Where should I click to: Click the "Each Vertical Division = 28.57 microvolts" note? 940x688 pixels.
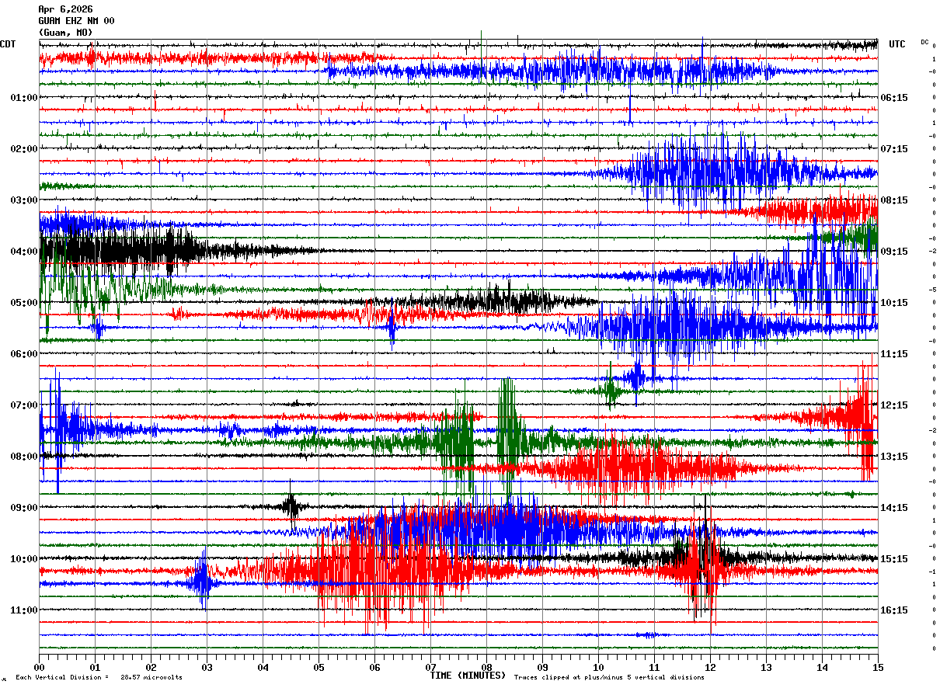(99, 678)
